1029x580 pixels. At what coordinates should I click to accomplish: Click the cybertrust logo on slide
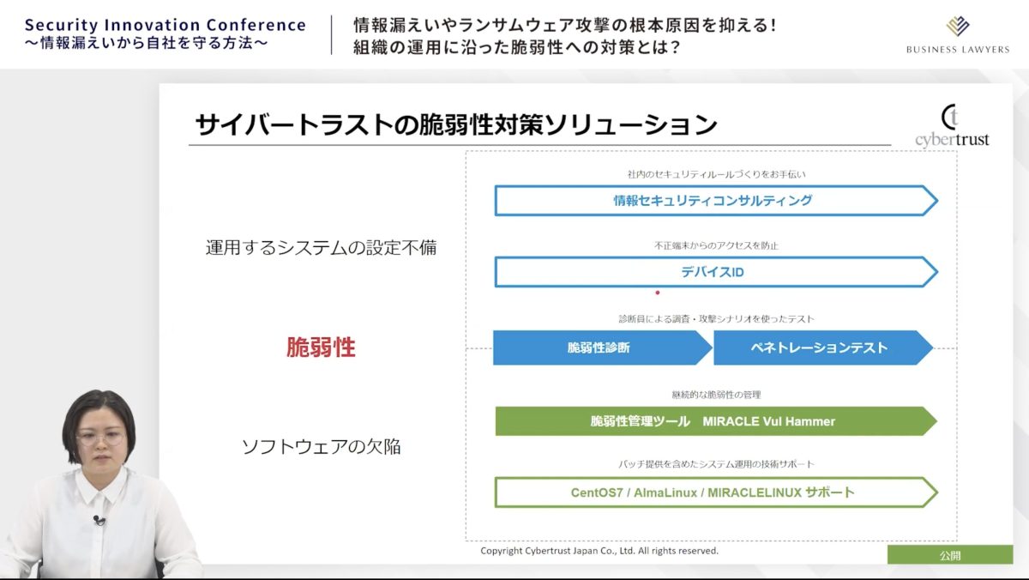coord(952,126)
